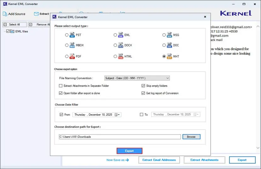Toggle the Remove All checkbox
This screenshot has width=261, height=169.
[31, 25]
